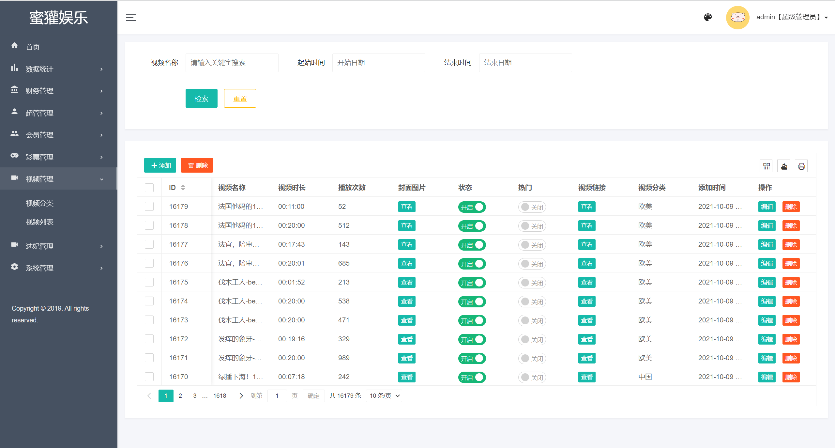Click the 视频名称 keyword search field
The image size is (835, 448).
tap(232, 63)
